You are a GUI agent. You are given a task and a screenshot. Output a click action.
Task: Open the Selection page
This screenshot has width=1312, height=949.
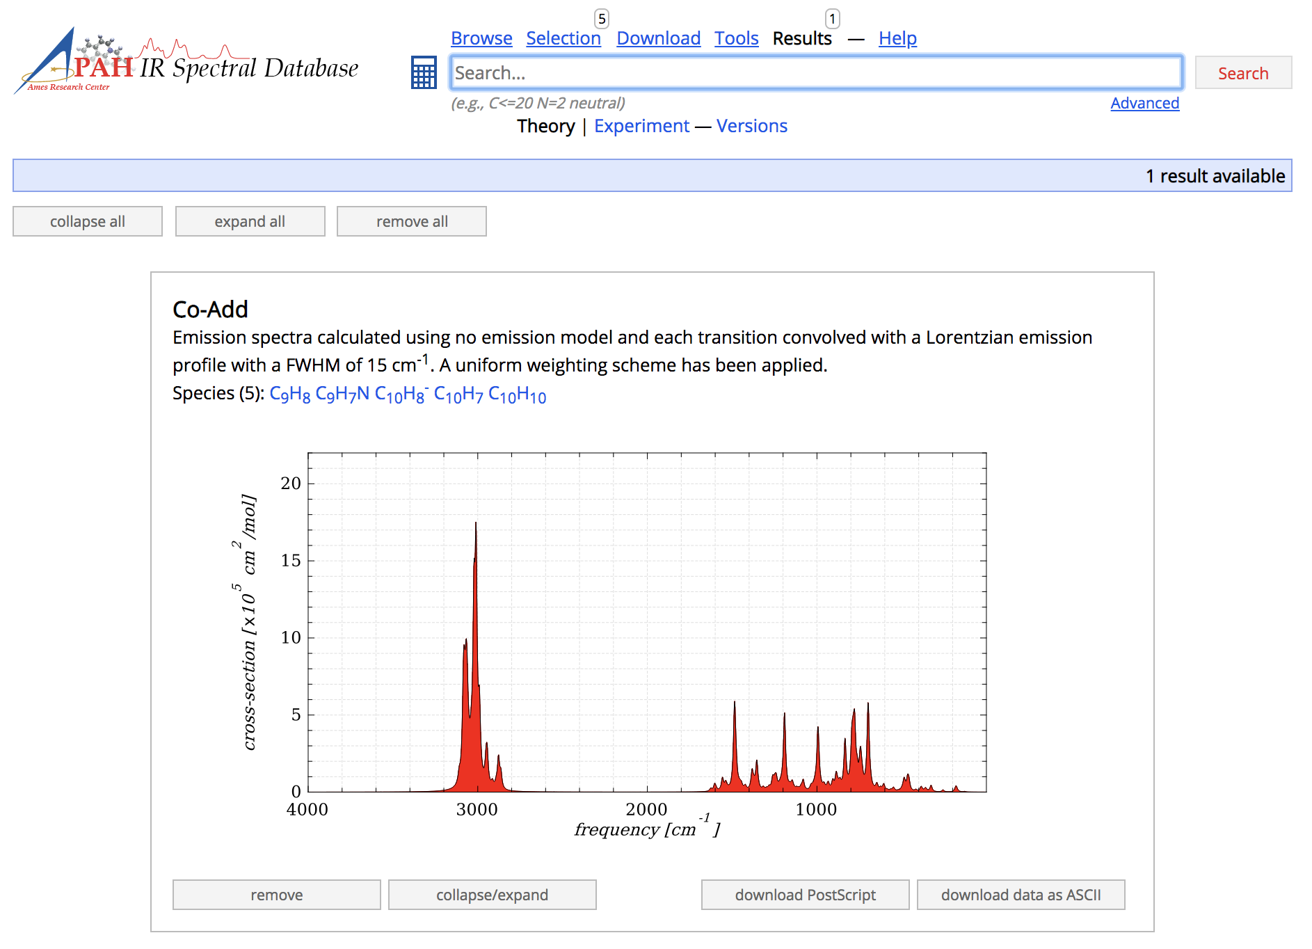(x=563, y=38)
